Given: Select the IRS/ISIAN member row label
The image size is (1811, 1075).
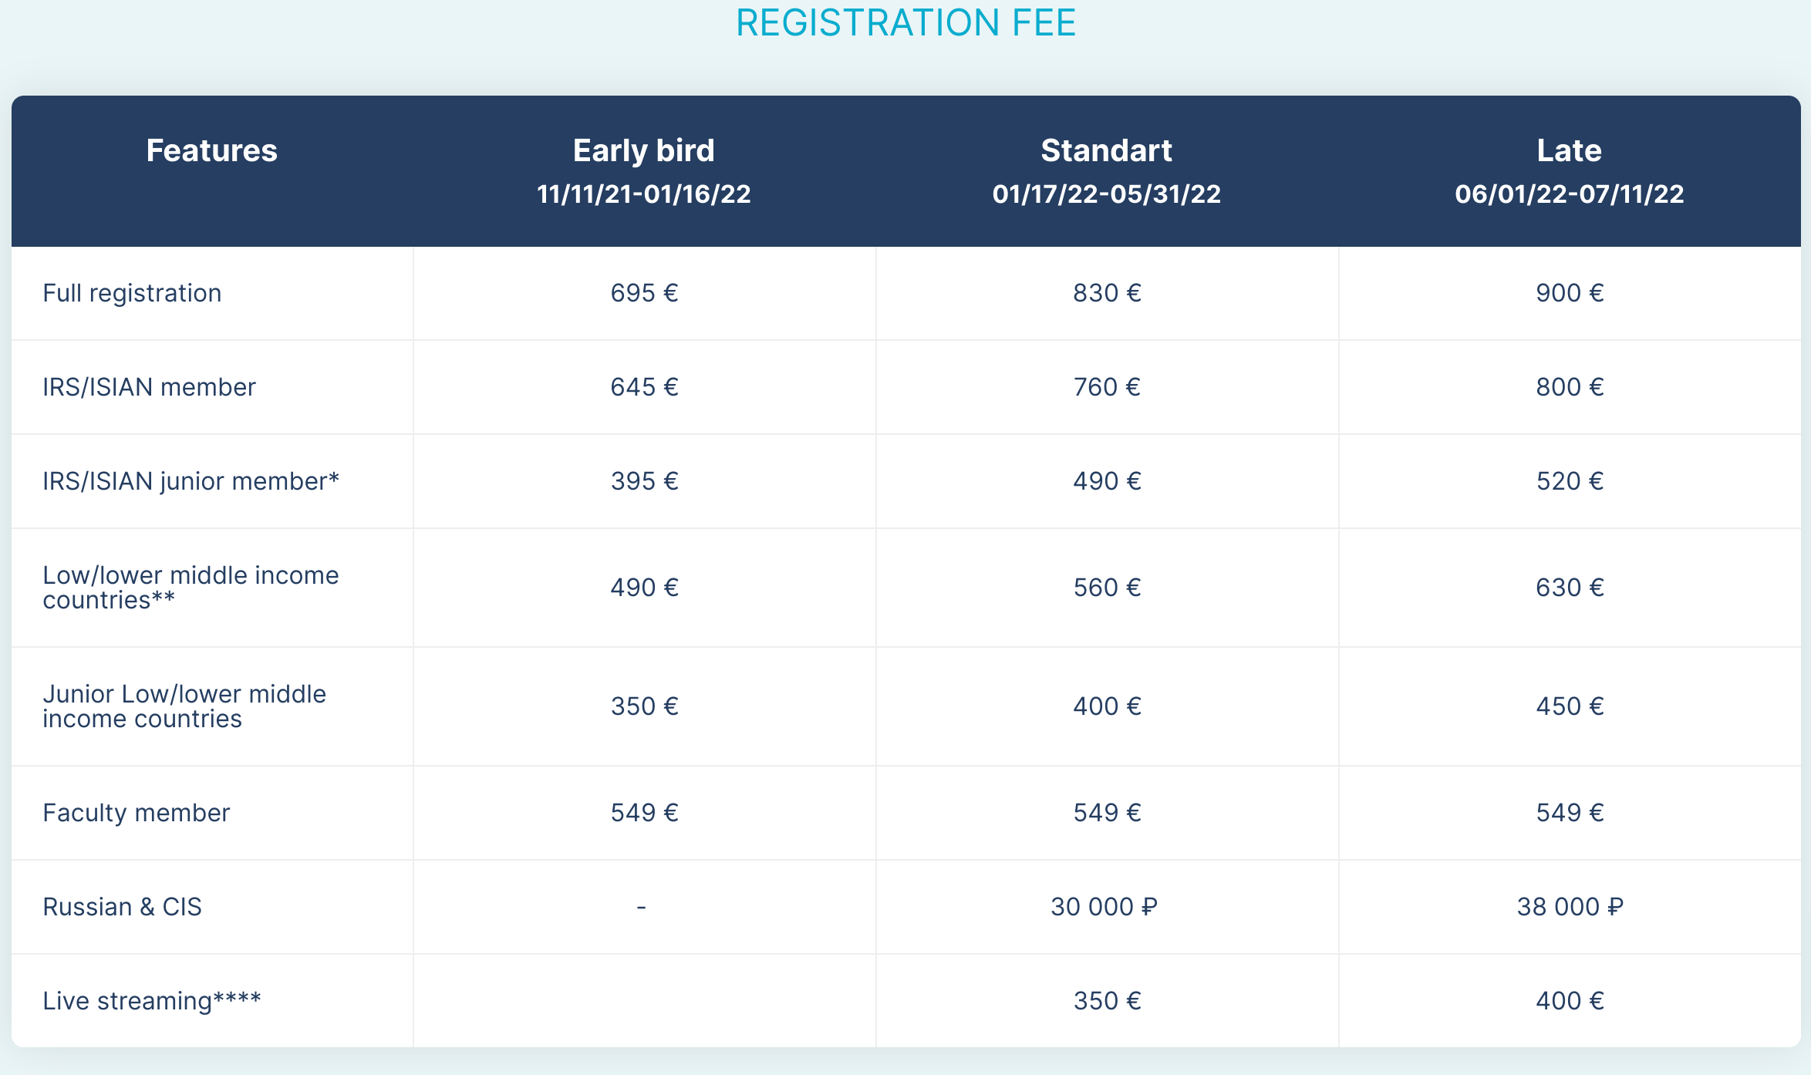Looking at the screenshot, I should [149, 387].
